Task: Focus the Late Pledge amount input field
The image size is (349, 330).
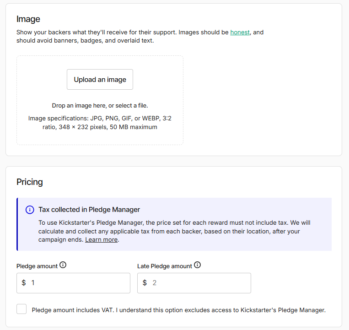Action: 194,283
